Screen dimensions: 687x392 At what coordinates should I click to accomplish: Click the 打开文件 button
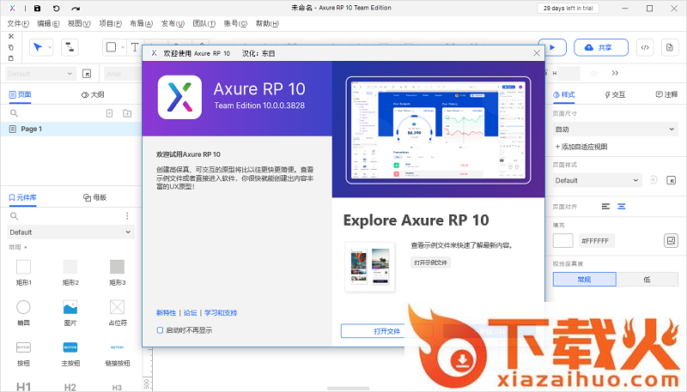(387, 331)
